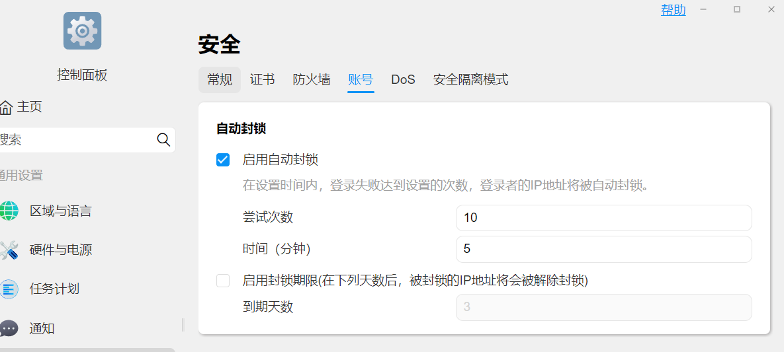Go to the DoS tab

(x=403, y=80)
